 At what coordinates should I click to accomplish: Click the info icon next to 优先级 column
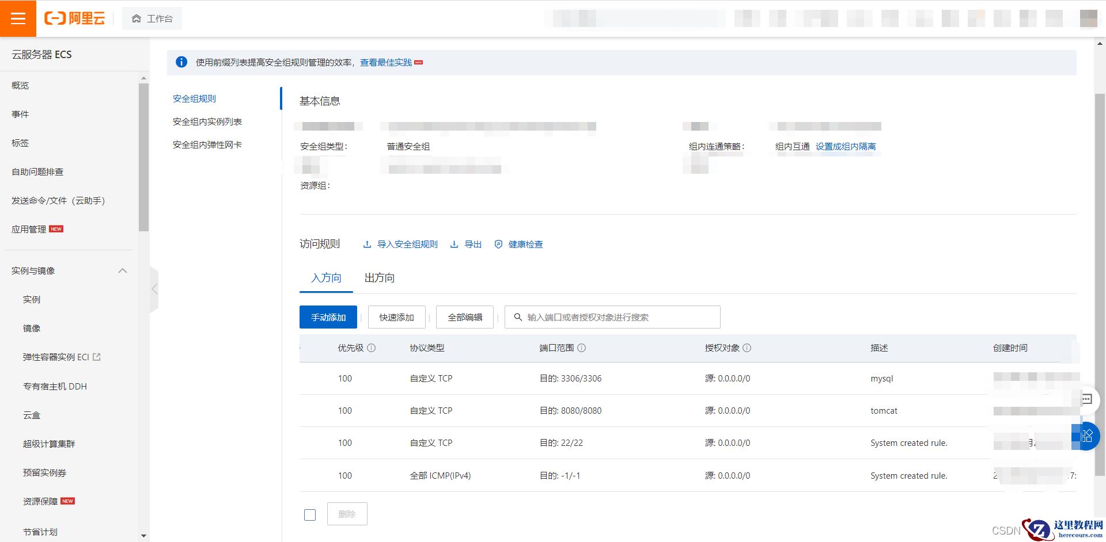point(372,348)
